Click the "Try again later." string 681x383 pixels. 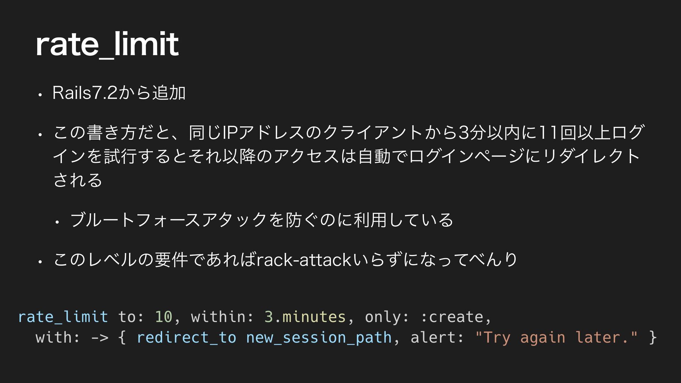click(556, 338)
